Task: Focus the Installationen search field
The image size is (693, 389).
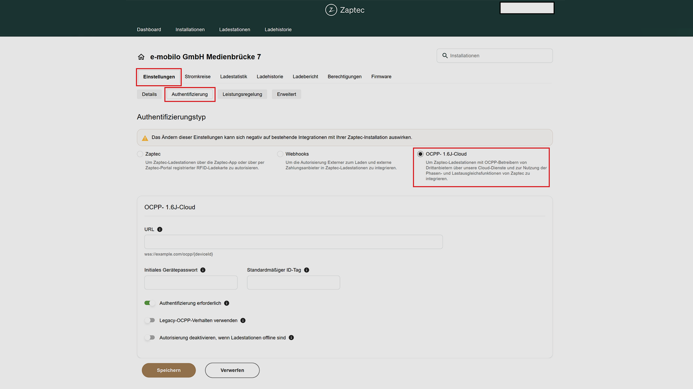Action: 494,56
